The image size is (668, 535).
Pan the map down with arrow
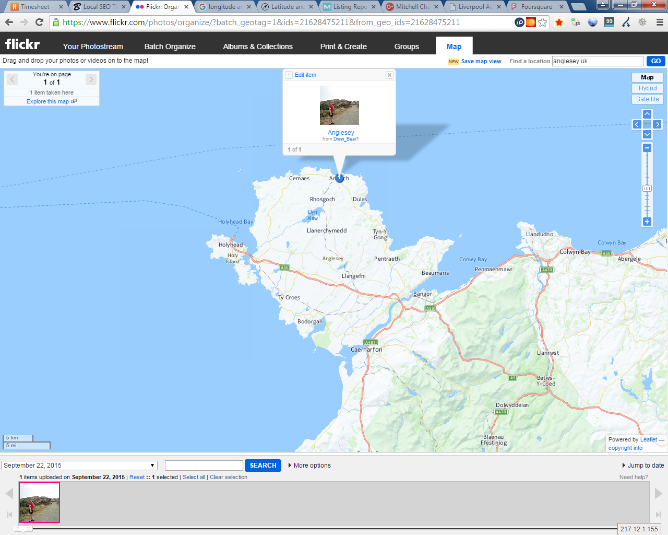647,135
